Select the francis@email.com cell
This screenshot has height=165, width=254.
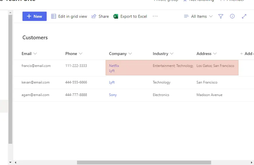pos(36,66)
